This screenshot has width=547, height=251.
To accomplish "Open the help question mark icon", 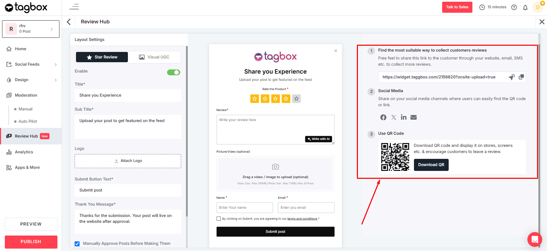I will coord(514,7).
